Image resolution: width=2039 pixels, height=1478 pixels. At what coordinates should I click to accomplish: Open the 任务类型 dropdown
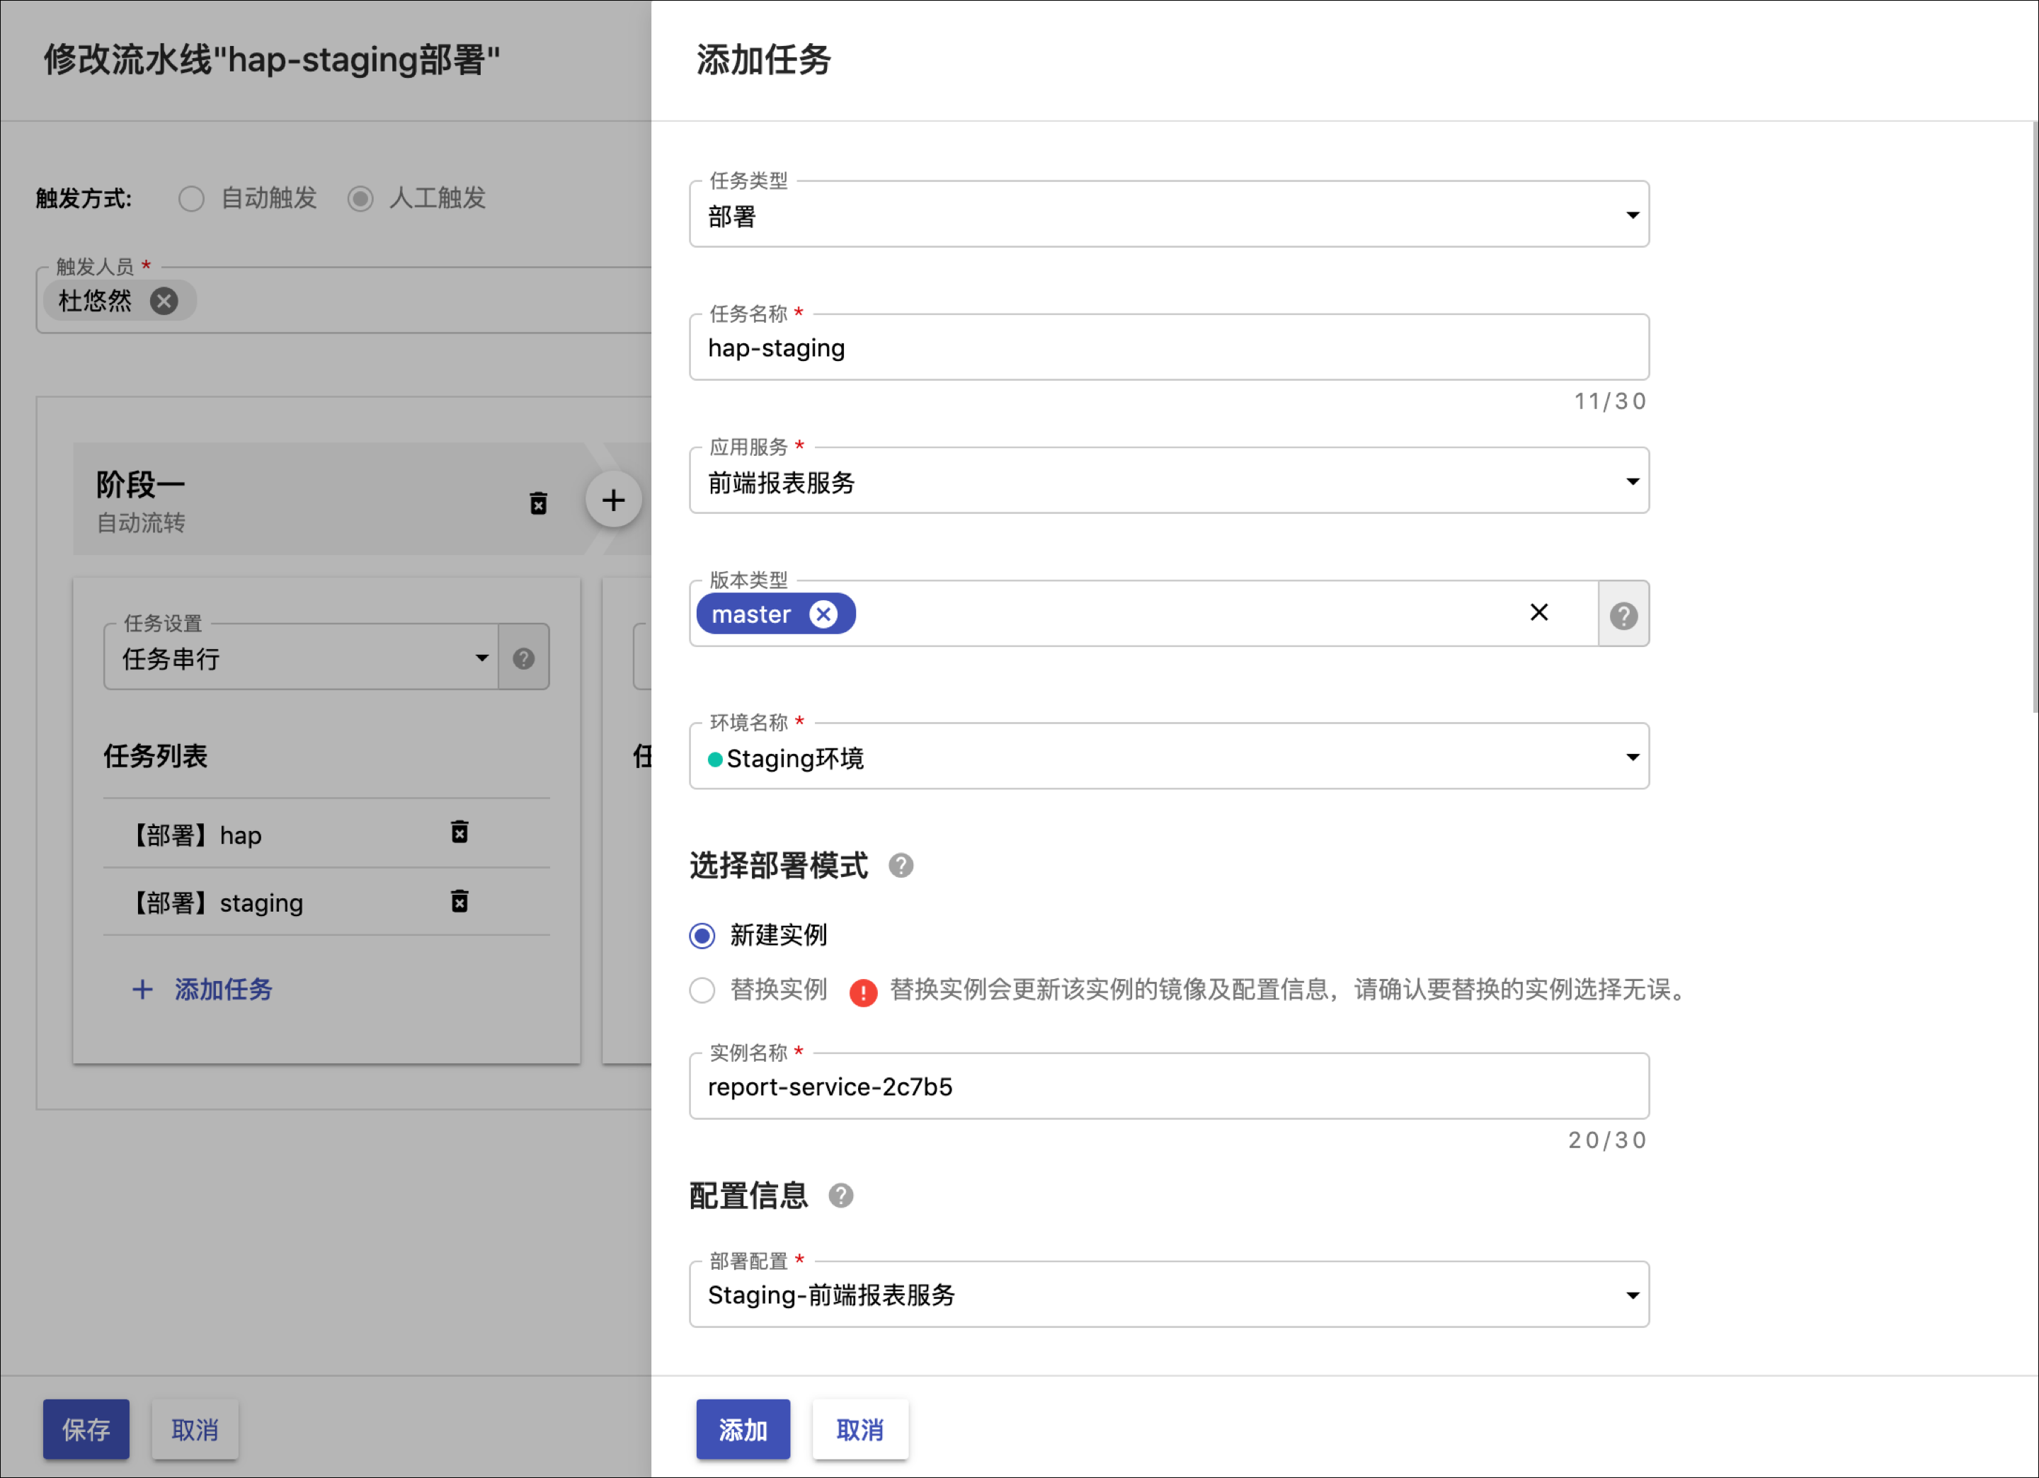coord(1169,215)
